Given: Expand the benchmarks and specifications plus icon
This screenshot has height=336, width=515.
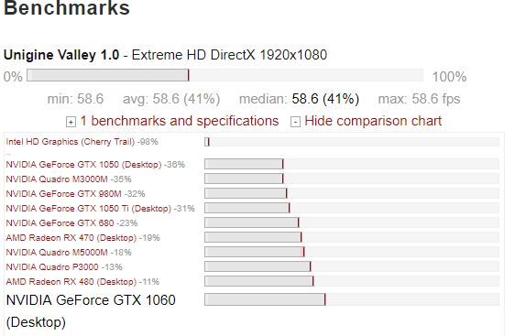Looking at the screenshot, I should coord(71,122).
